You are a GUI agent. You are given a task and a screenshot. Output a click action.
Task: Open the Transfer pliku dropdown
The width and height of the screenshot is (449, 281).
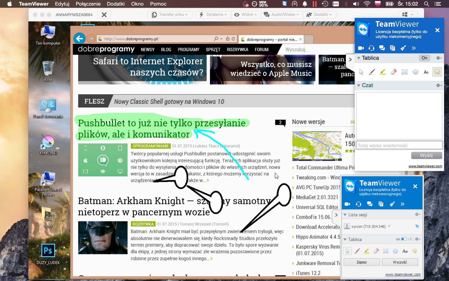coord(170,15)
